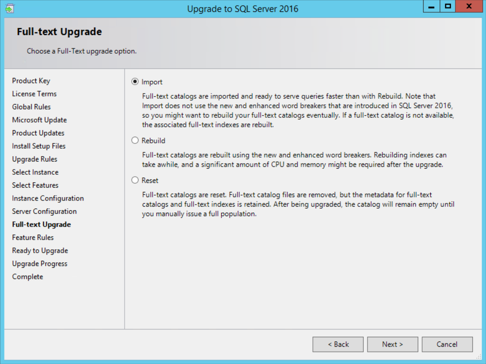Click Server Configuration step
This screenshot has height=364, width=486.
[44, 211]
